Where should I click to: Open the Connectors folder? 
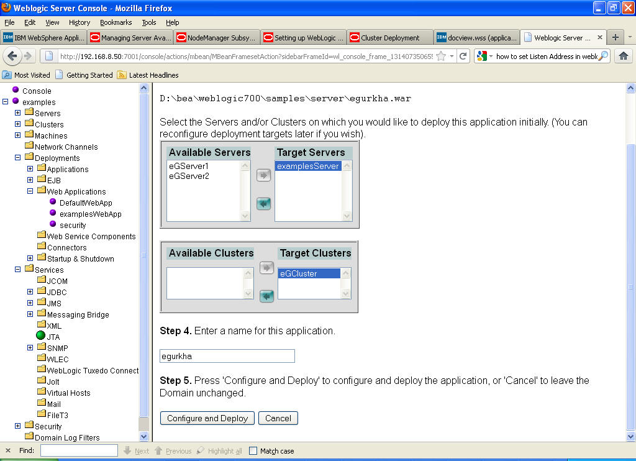coord(66,247)
